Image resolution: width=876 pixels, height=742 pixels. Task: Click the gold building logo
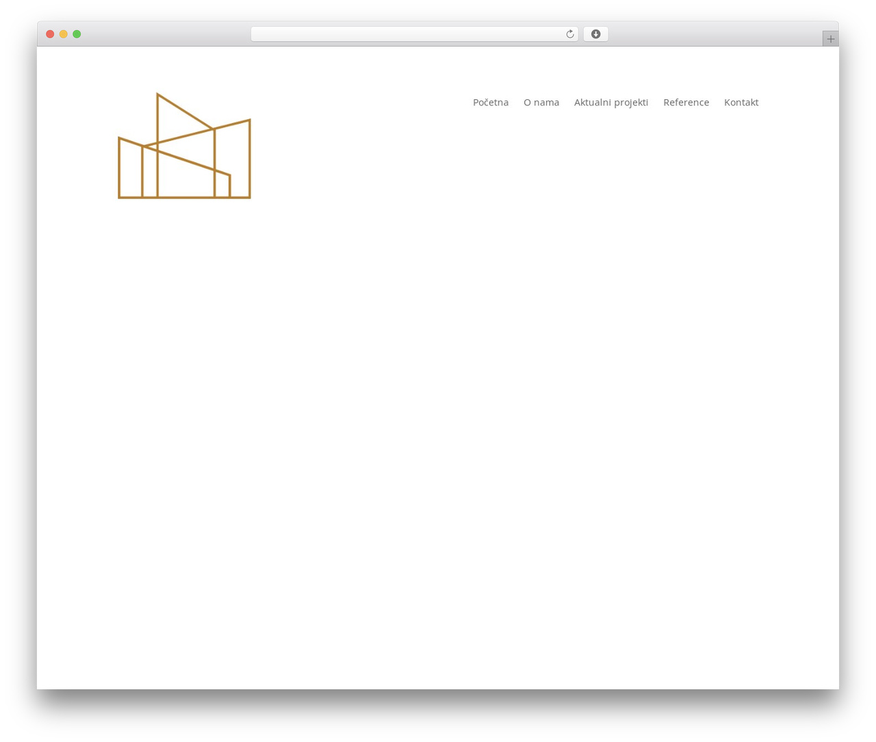tap(184, 146)
